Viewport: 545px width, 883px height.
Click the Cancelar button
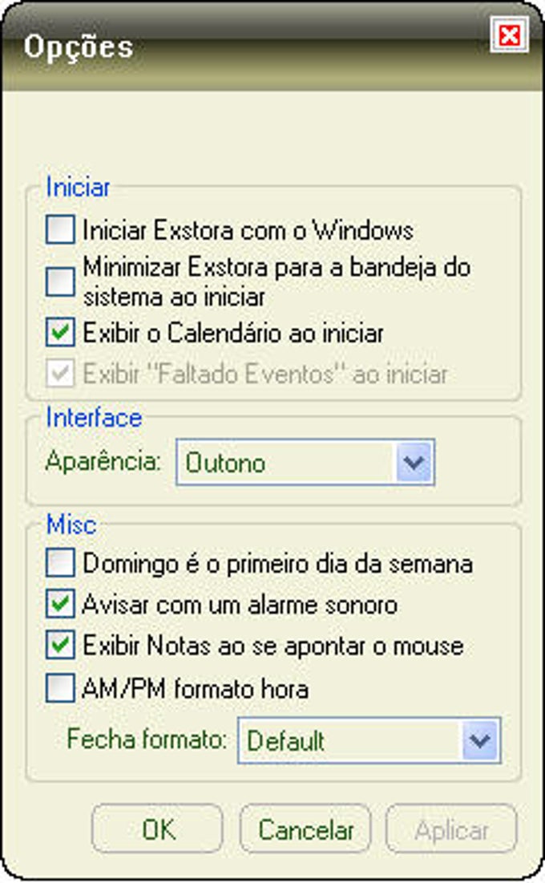[x=305, y=829]
